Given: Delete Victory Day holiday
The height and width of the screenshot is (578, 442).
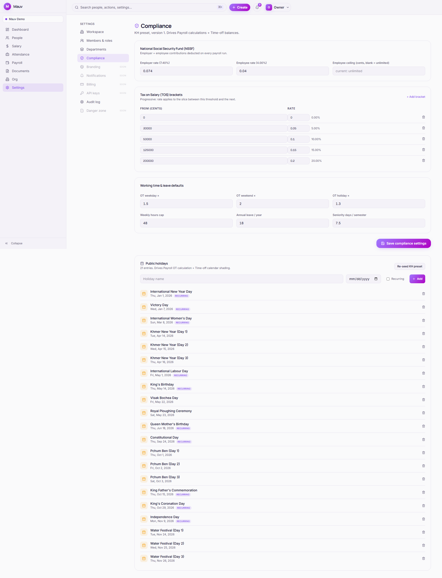Looking at the screenshot, I should click(x=423, y=307).
